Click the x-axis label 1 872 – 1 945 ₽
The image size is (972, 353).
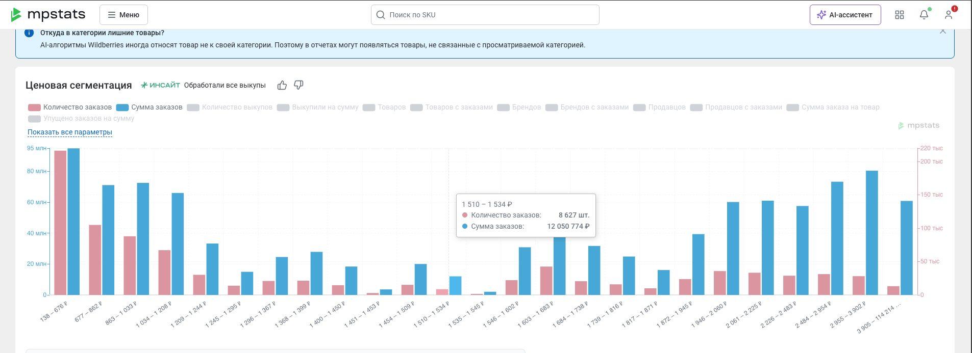[x=674, y=314]
